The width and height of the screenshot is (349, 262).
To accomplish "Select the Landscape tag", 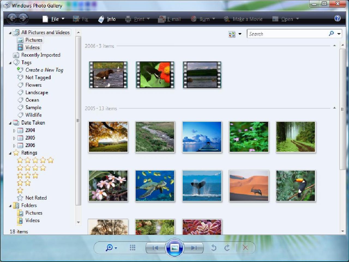I will coord(33,93).
